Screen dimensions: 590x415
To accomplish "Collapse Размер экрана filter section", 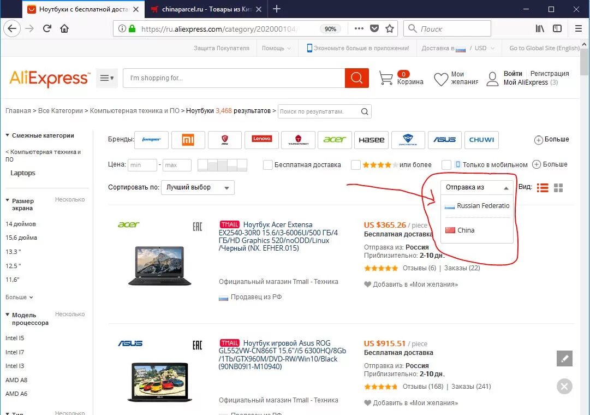I will tap(20, 204).
